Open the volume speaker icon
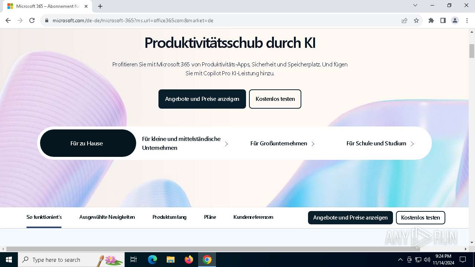This screenshot has height=267, width=475. 427,260
